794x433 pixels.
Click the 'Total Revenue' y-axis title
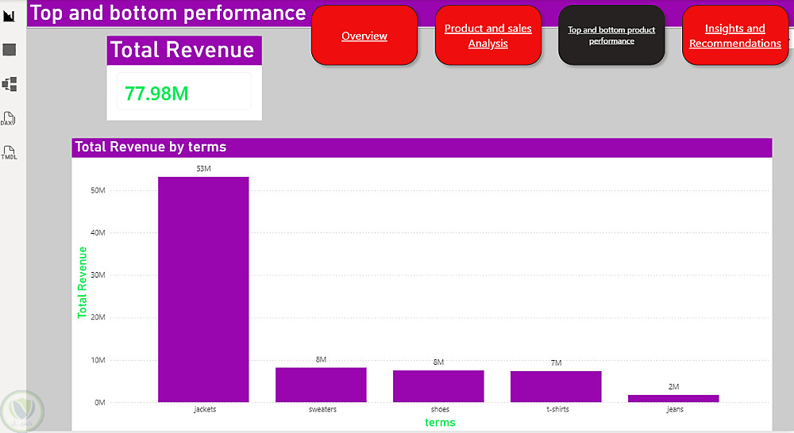82,282
